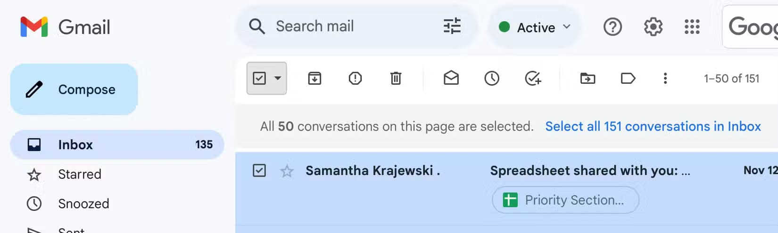The height and width of the screenshot is (233, 778).
Task: Report selected emails as spam
Action: (x=355, y=78)
